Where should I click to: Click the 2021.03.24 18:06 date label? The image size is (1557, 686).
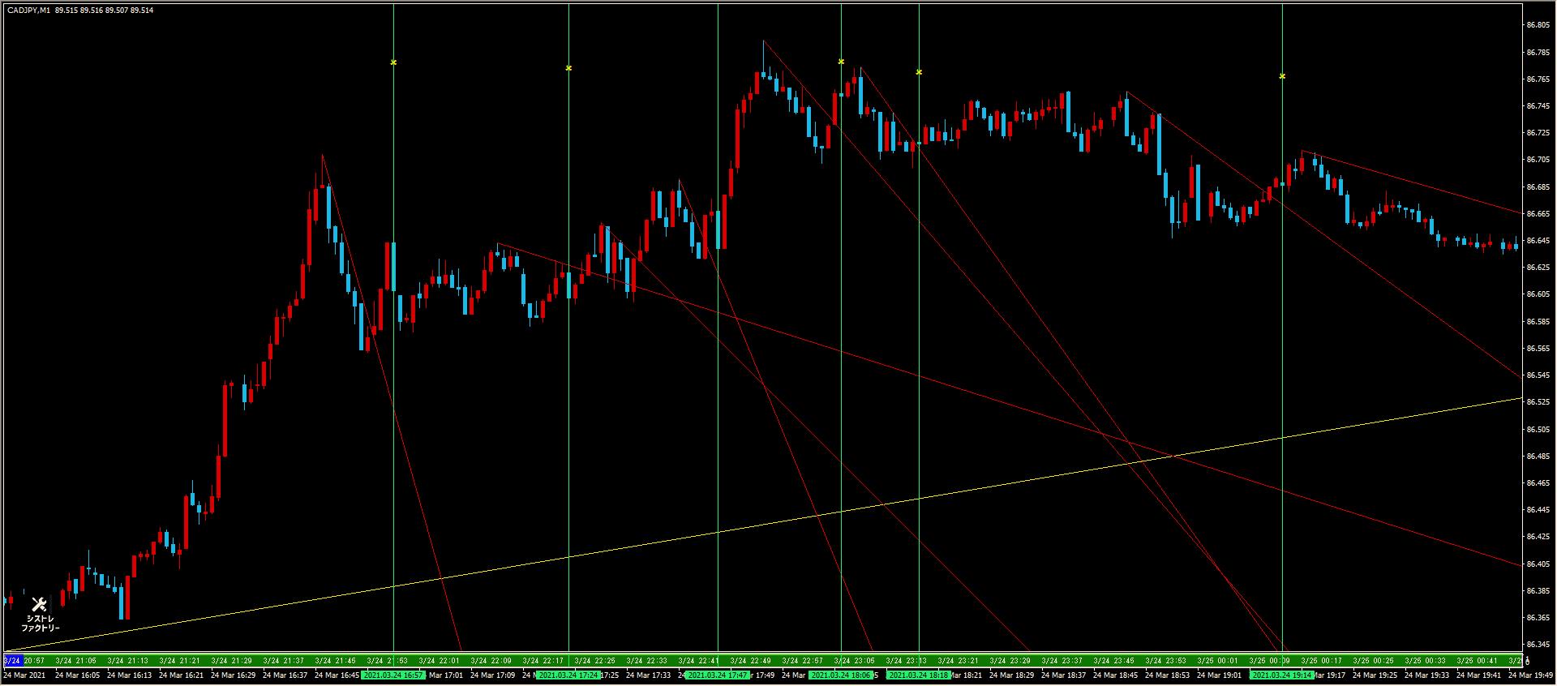841,675
